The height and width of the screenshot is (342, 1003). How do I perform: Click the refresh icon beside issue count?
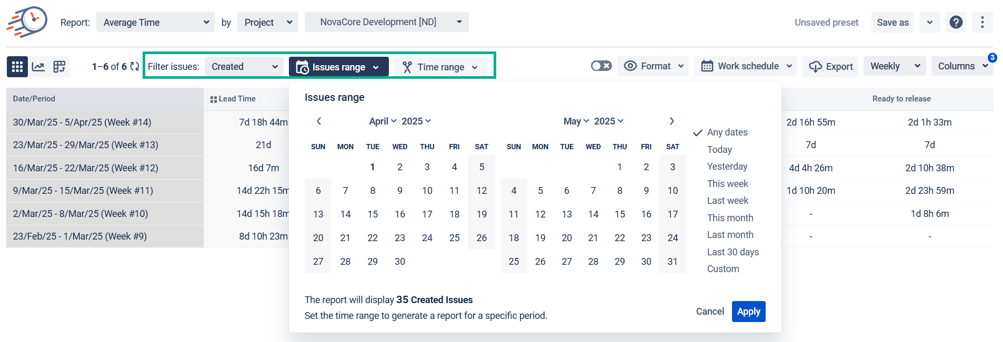135,67
